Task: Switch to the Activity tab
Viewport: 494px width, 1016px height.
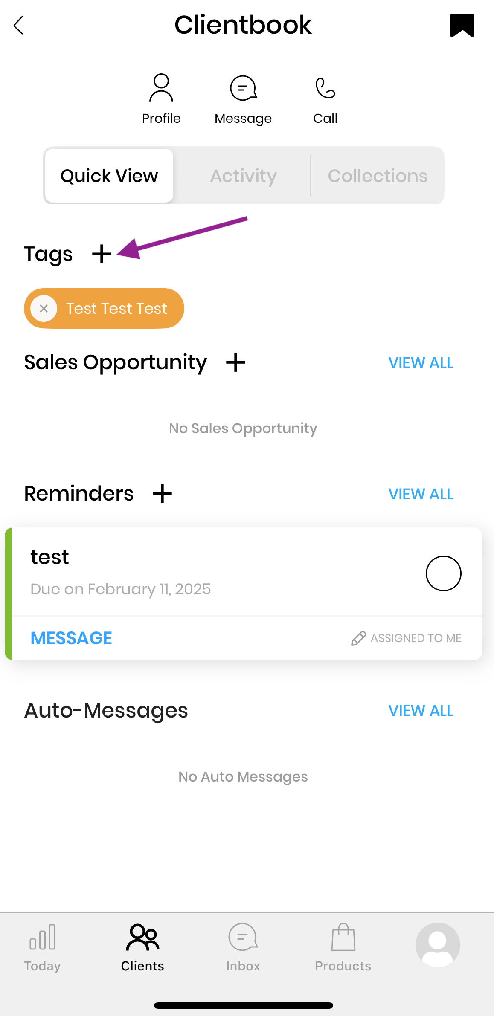Action: pyautogui.click(x=243, y=176)
